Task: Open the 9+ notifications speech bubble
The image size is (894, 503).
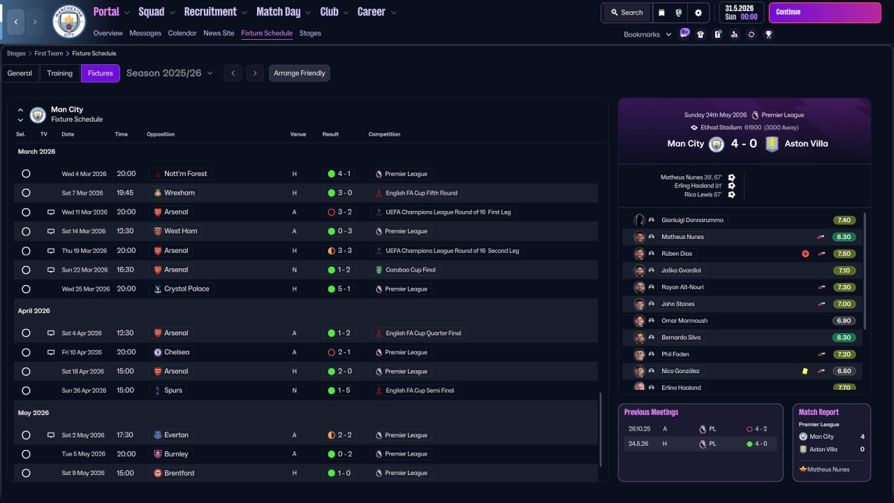Action: coord(684,33)
